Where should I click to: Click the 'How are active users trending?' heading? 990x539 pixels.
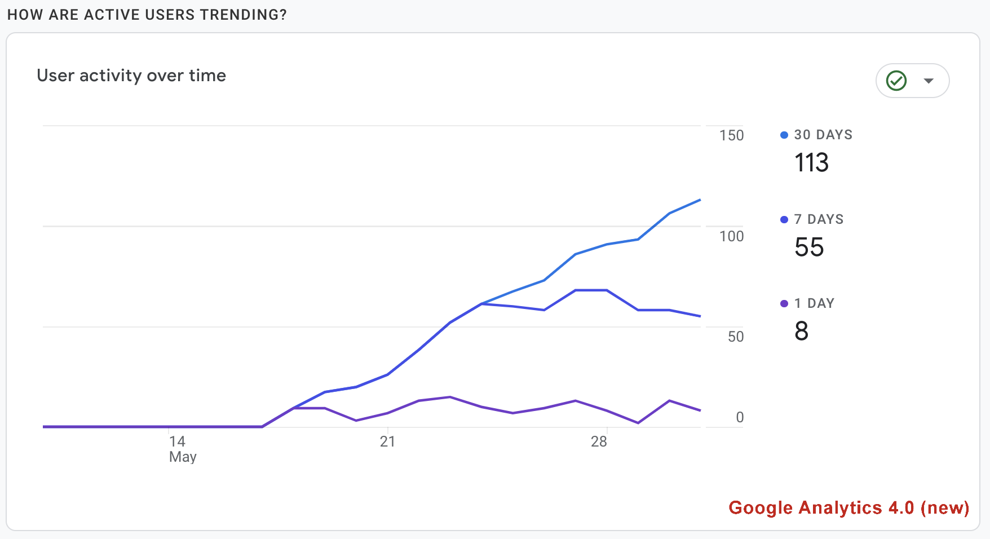[x=147, y=15]
